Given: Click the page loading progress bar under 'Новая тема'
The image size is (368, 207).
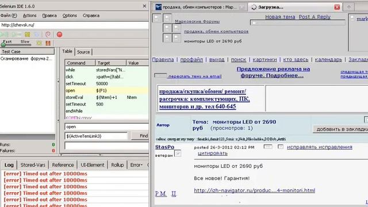Looking at the screenshot, I should [x=298, y=22].
